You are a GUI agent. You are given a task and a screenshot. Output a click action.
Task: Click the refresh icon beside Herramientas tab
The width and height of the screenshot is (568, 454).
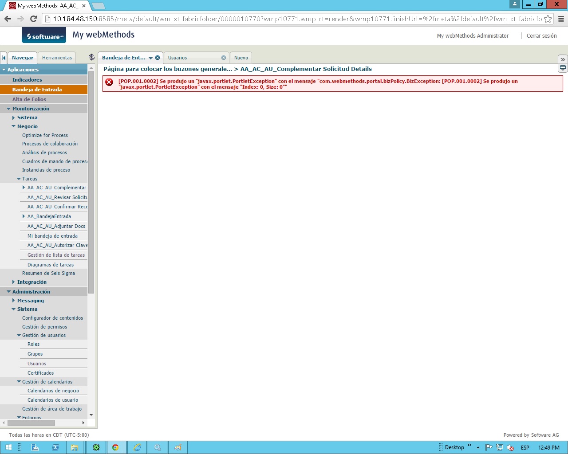(x=91, y=57)
